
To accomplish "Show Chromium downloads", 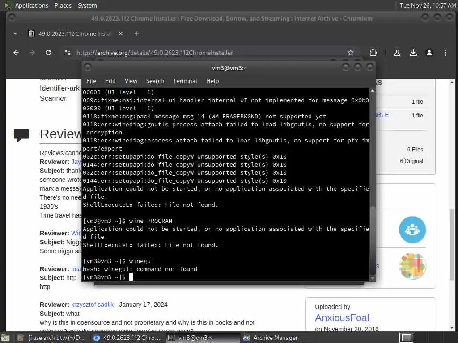I will tap(413, 53).
